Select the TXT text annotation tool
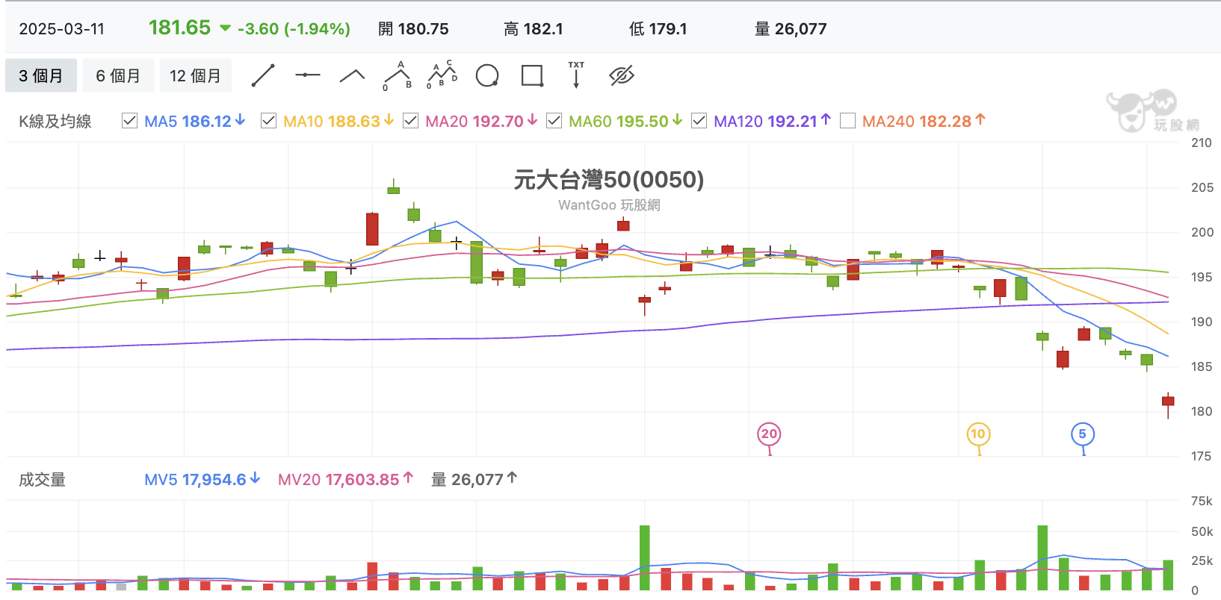Screen dimensions: 1221x600 576,75
